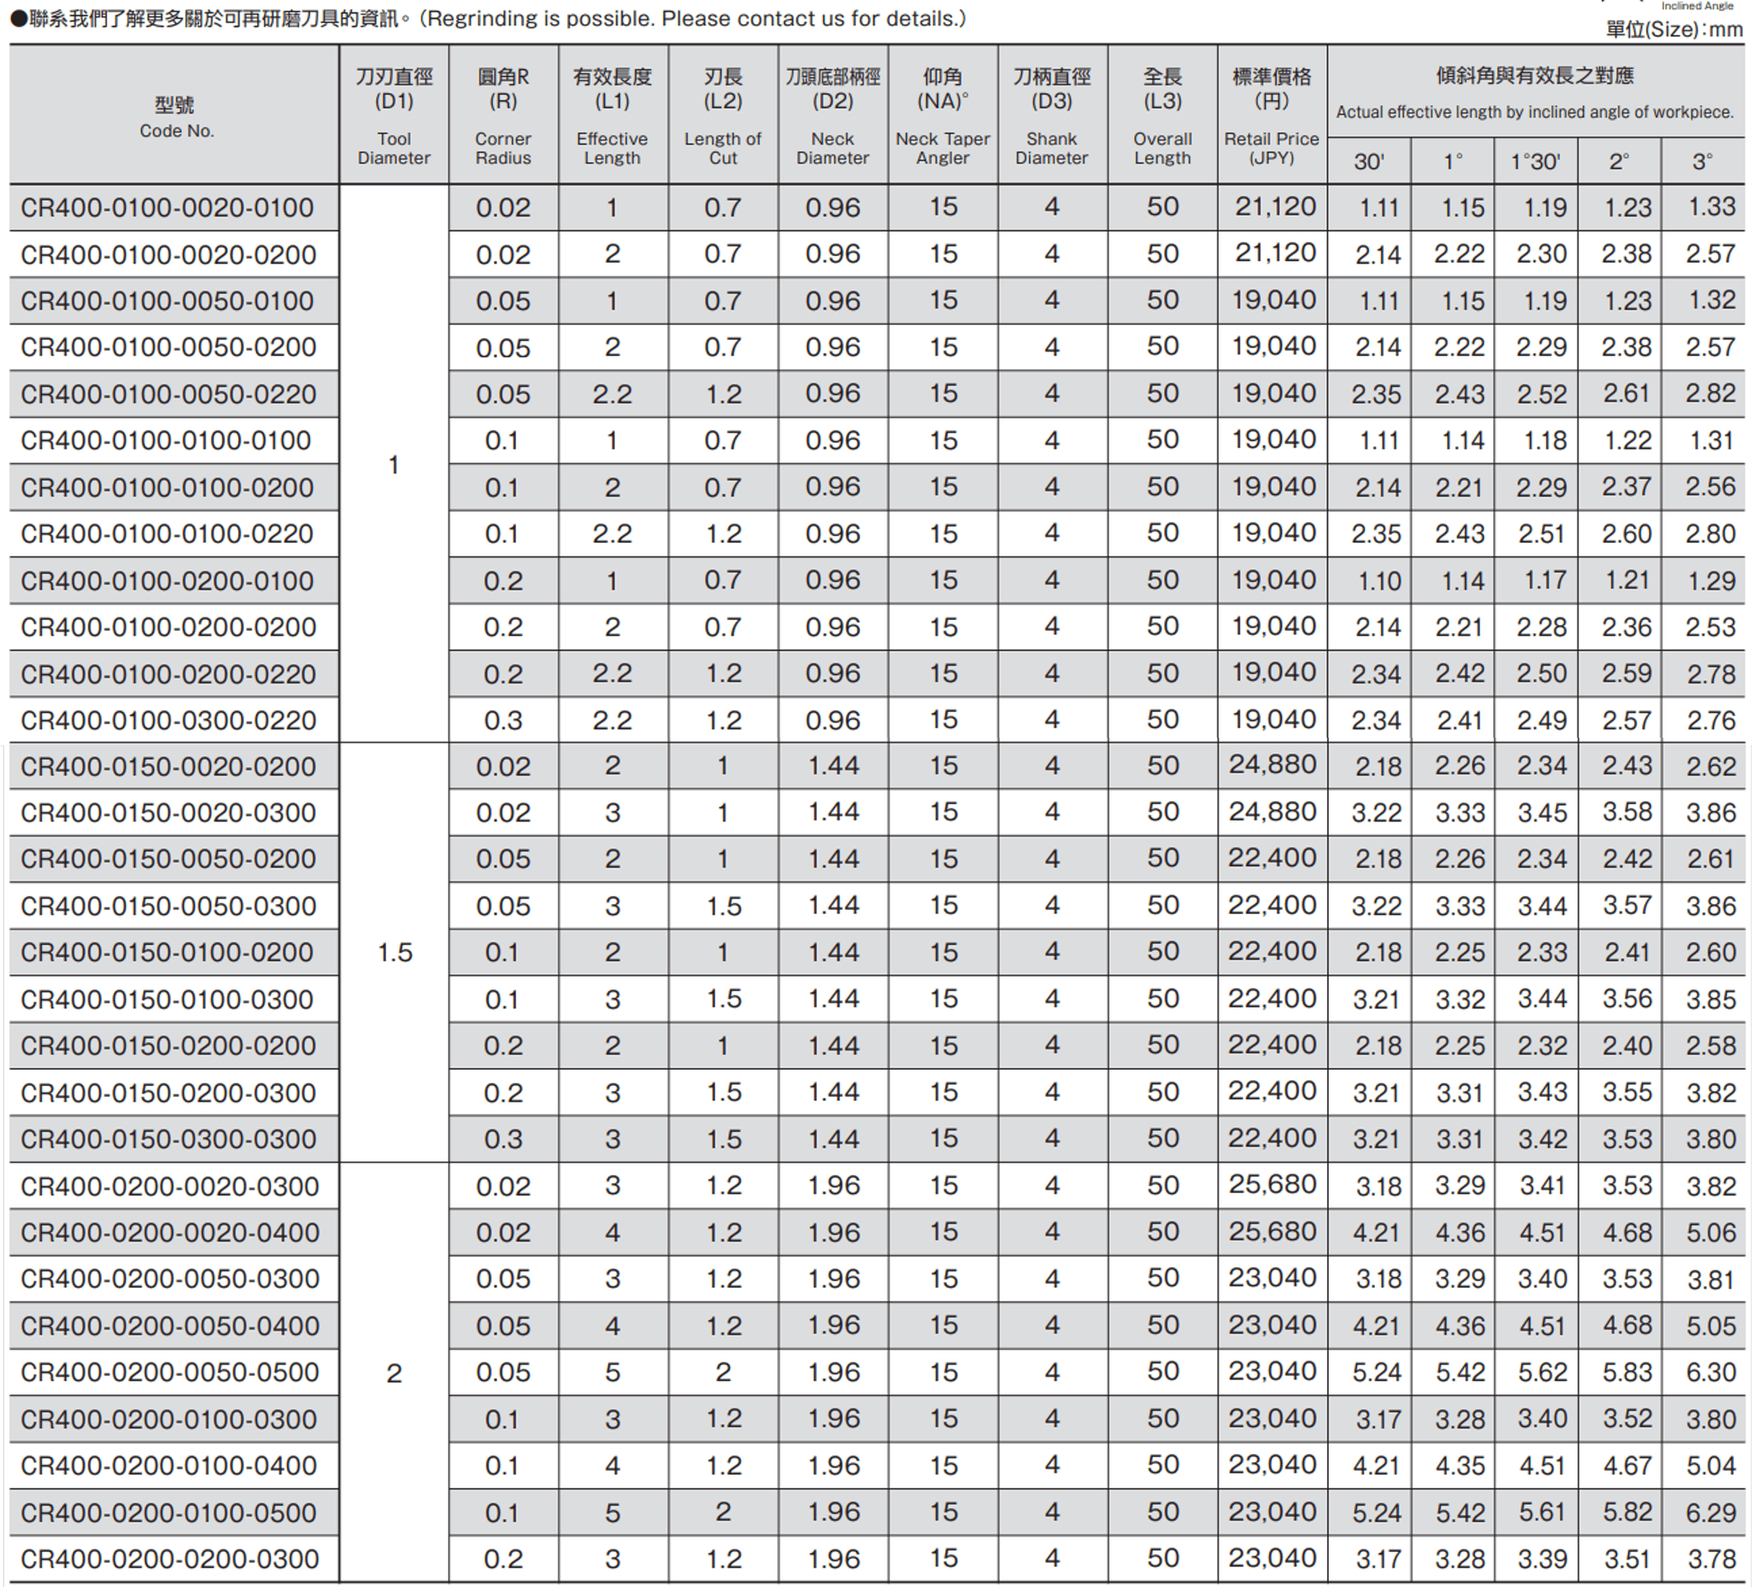This screenshot has height=1587, width=1752.
Task: Click code CR400-0150-0200-0300
Action: tap(168, 1093)
